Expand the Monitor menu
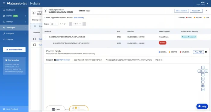 coord(14,16)
